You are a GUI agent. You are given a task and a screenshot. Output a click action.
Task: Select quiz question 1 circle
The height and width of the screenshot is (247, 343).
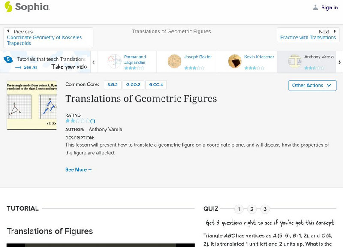[239, 209]
